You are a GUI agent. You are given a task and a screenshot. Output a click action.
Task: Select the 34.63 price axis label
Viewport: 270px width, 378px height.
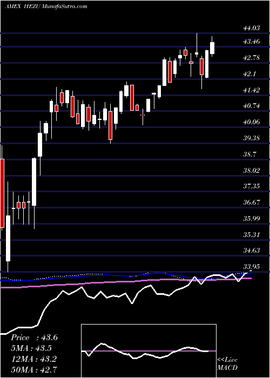pos(252,251)
